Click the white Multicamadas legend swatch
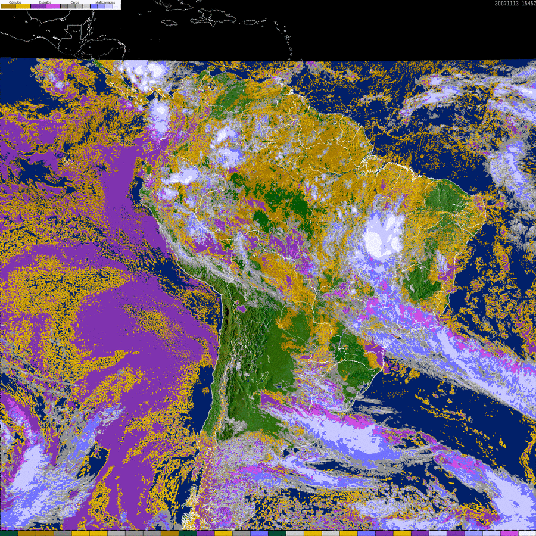Screen dimensions: 536x536 pos(117,6)
